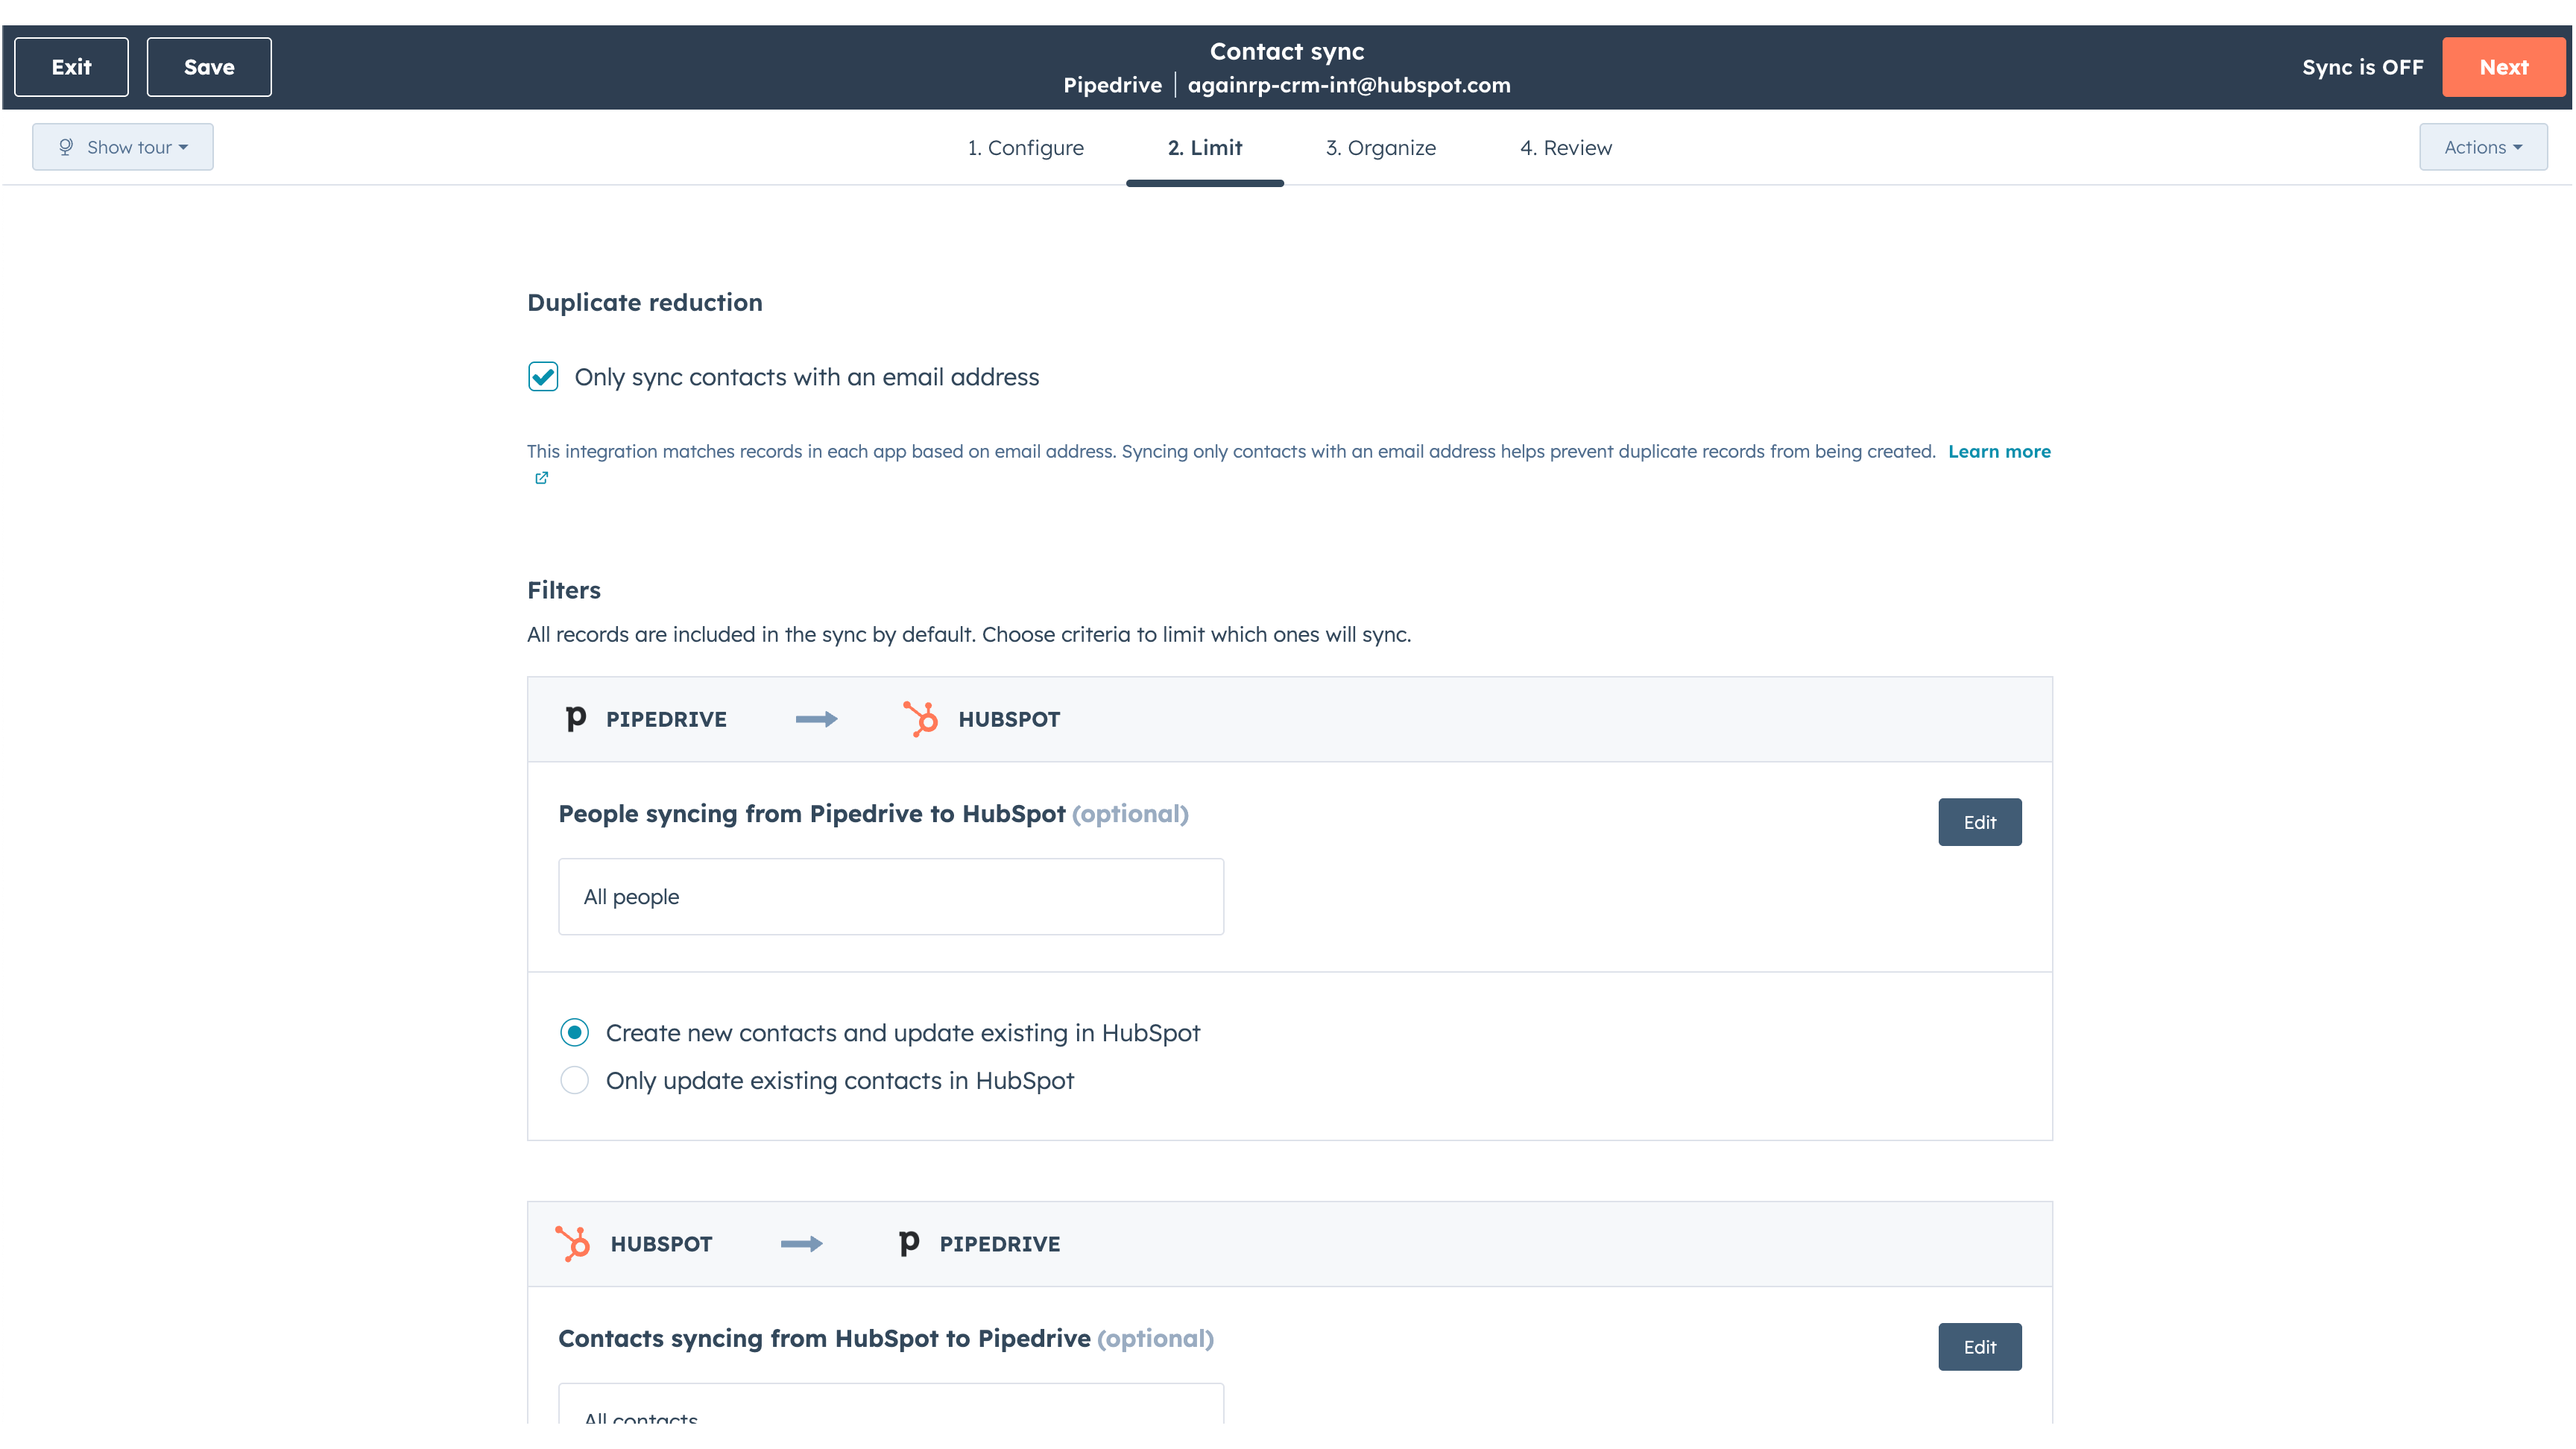2576x1449 pixels.
Task: Click the arrow between Pipedrive and HubSpot logos
Action: click(x=817, y=718)
